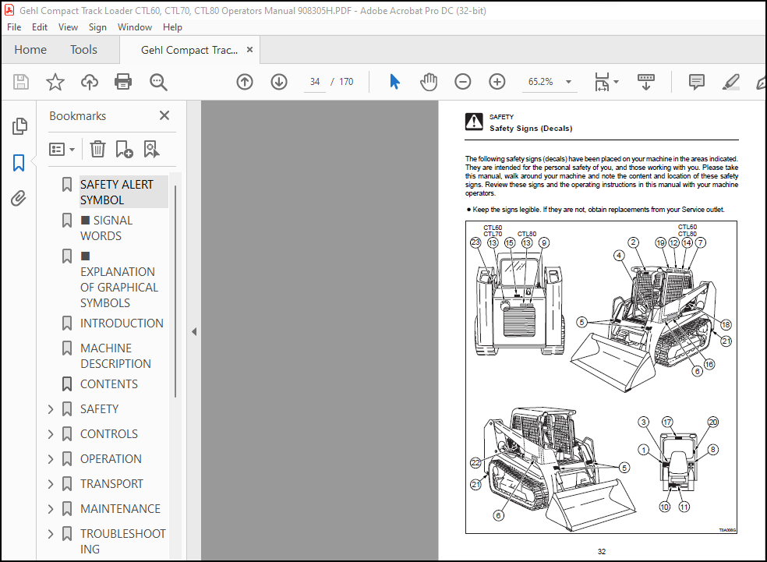
Task: Zoom in with the plus button
Action: [x=497, y=82]
